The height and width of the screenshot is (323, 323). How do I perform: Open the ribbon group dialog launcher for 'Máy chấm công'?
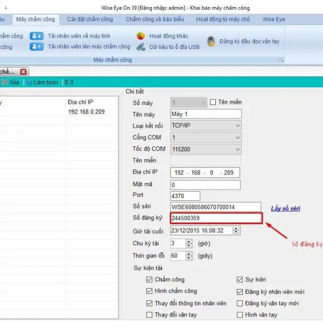(281, 60)
